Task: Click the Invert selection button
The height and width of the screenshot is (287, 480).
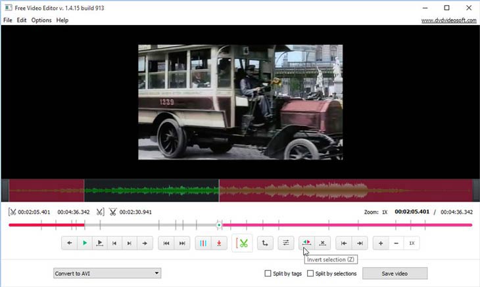Action: click(x=306, y=243)
